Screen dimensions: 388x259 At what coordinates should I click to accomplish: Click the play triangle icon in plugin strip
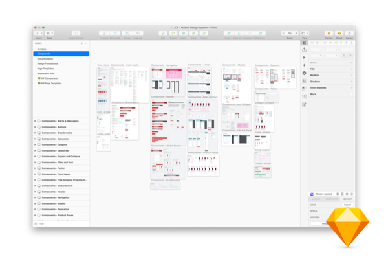pyautogui.click(x=305, y=58)
